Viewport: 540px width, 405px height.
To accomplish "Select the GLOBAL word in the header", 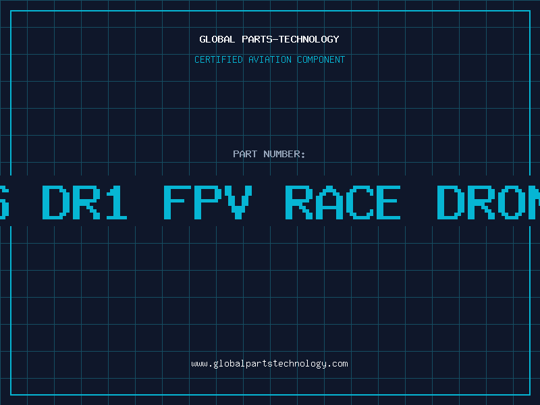I will click(217, 39).
